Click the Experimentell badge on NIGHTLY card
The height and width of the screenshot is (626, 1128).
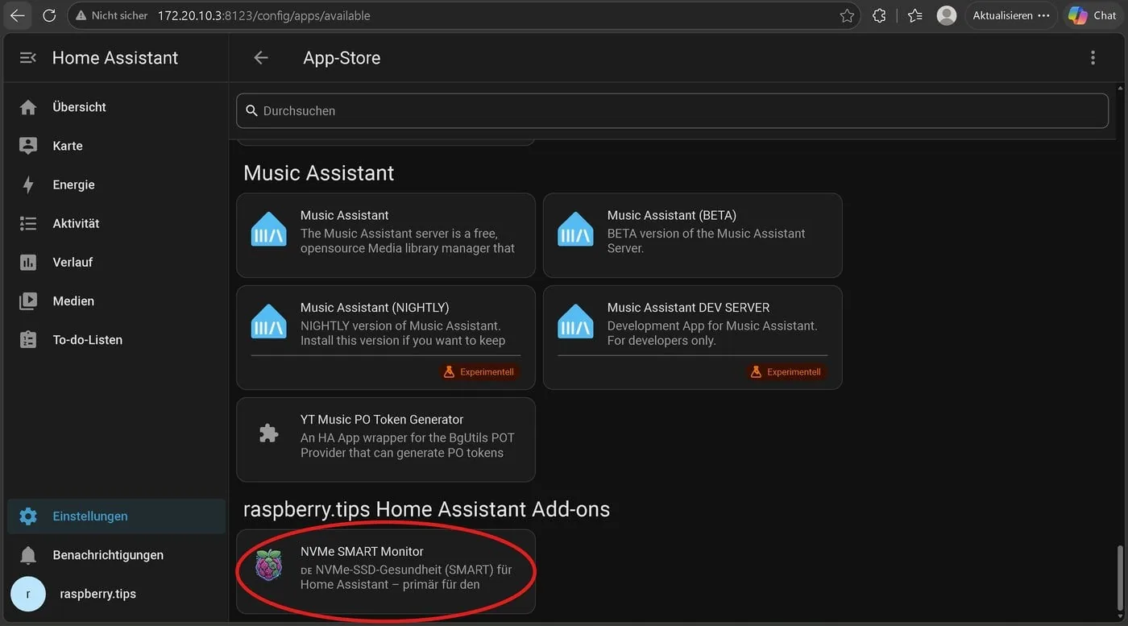pyautogui.click(x=479, y=372)
